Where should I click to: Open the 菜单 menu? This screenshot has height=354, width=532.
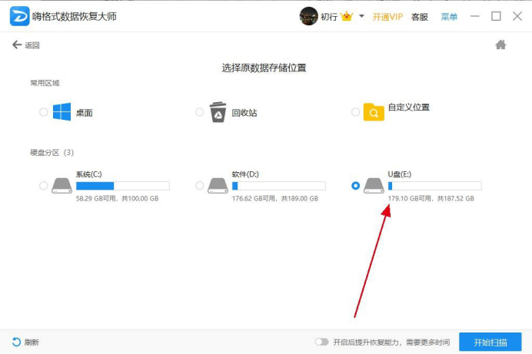(449, 17)
